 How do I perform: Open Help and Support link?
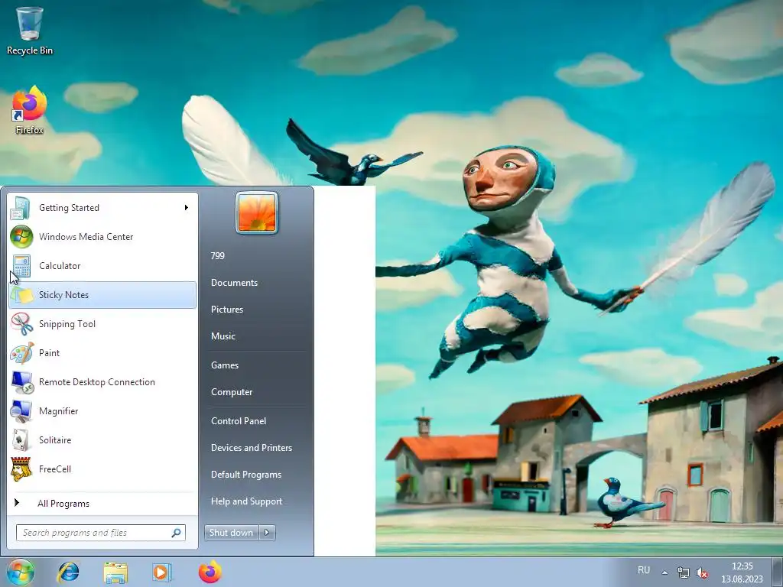coord(247,501)
